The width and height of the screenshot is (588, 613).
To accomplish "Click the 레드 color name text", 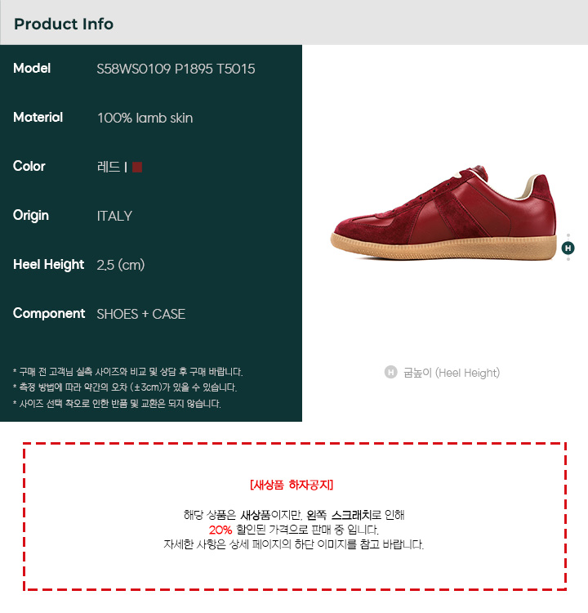I will (109, 167).
